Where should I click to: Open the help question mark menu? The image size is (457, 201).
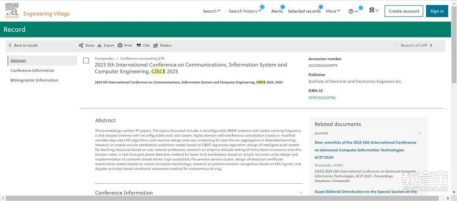click(x=353, y=11)
